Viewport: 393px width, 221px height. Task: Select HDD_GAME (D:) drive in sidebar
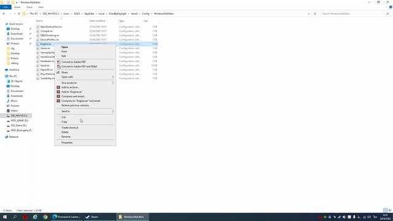[20, 120]
